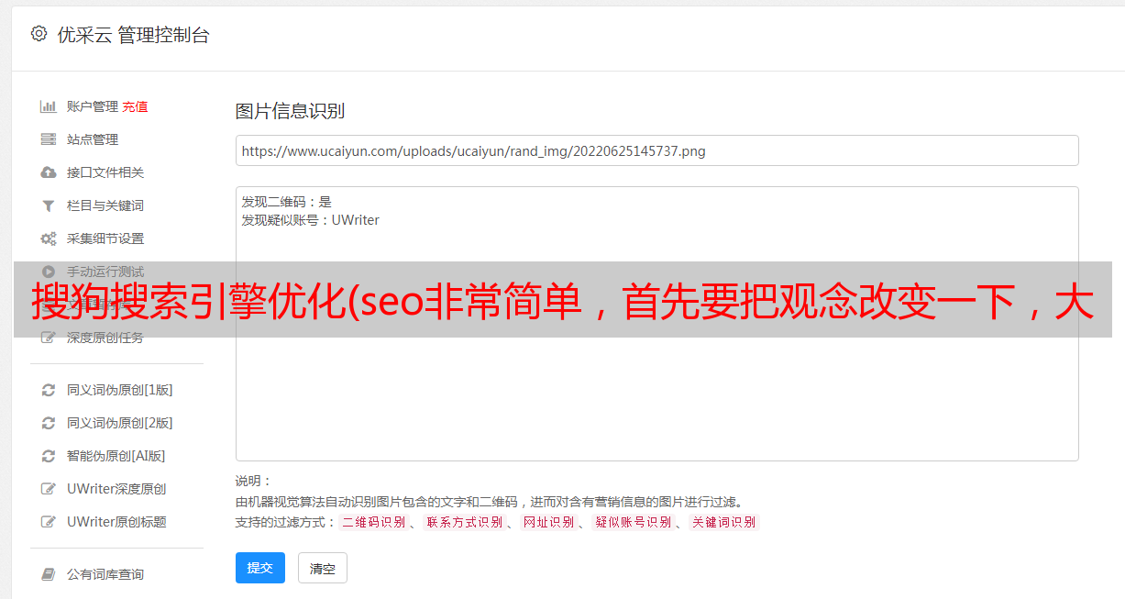Click the cloud upload icon for 接口文件相关
The image size is (1125, 599).
49,172
